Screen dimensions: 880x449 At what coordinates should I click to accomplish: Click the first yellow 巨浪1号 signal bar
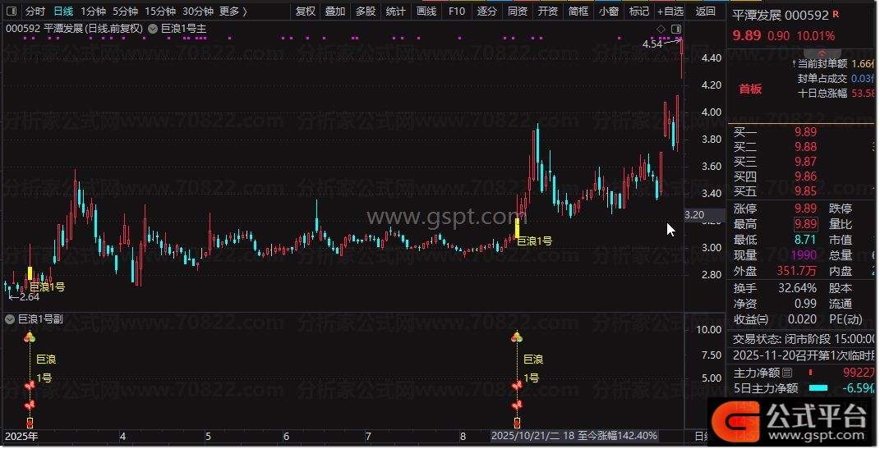[x=30, y=274]
